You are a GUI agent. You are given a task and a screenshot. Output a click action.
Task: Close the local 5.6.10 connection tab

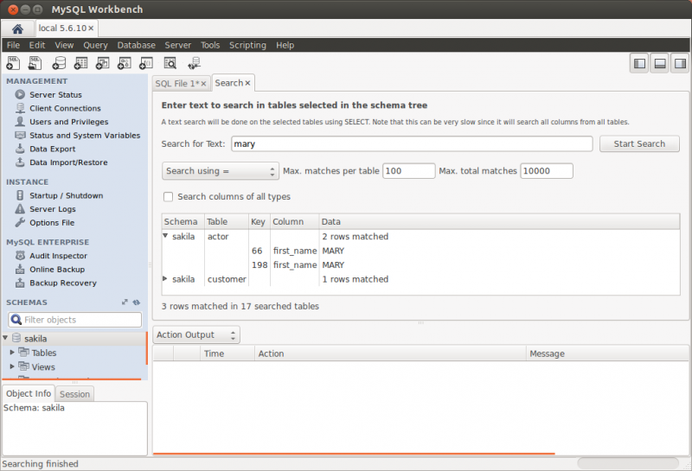tap(91, 29)
